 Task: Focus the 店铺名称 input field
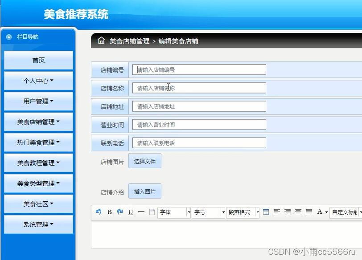[x=199, y=88]
